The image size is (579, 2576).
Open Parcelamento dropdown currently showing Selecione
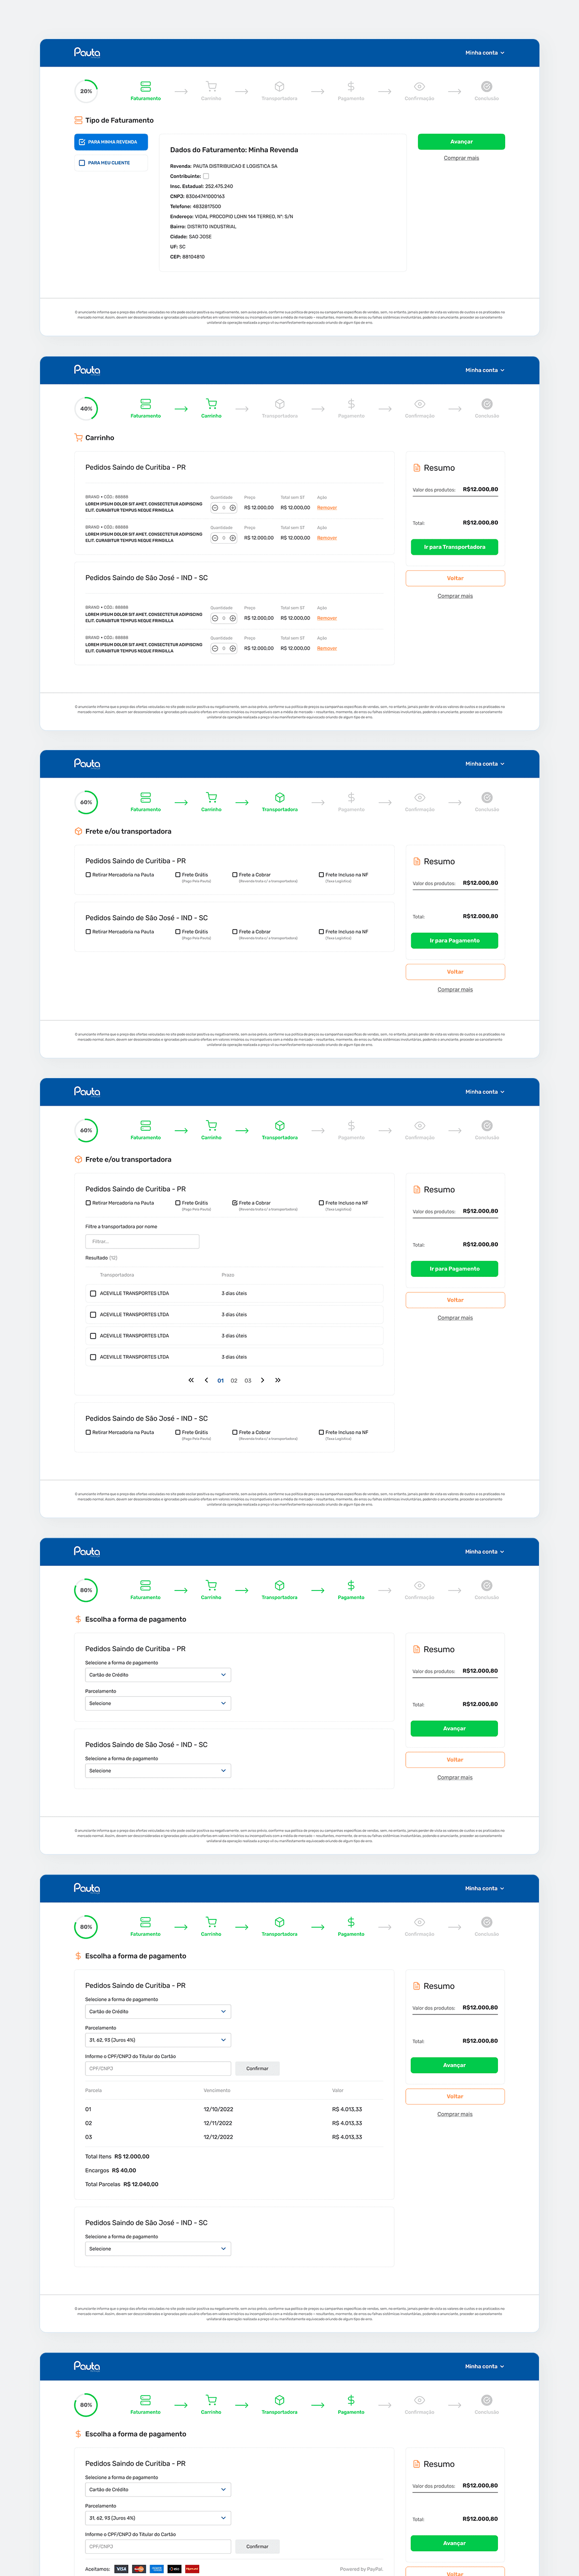[x=157, y=1703]
